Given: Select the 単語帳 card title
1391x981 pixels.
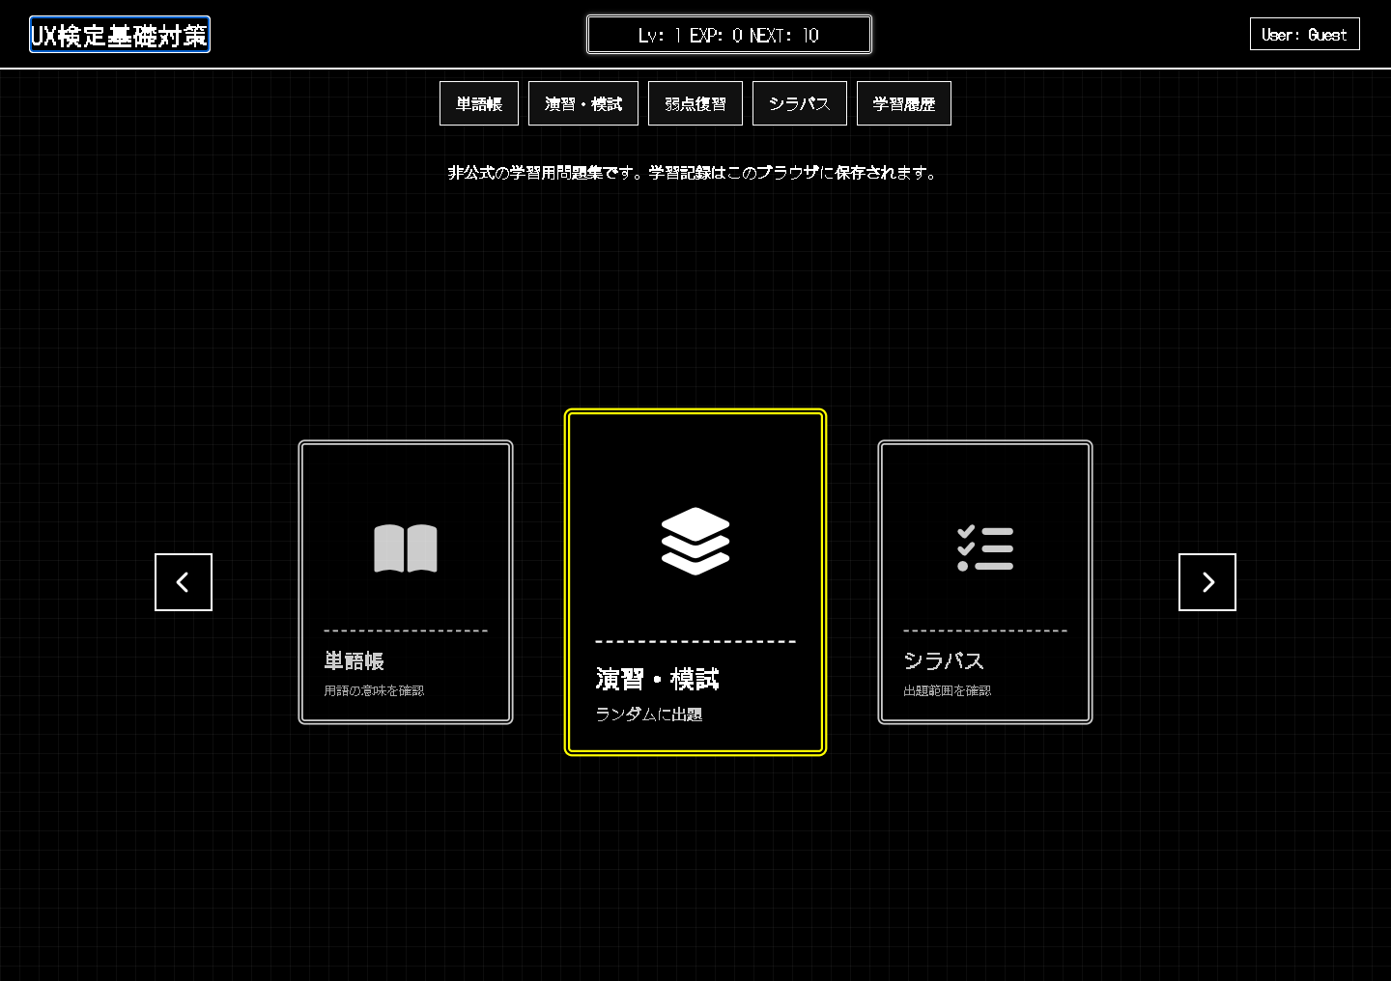Looking at the screenshot, I should click(x=355, y=661).
